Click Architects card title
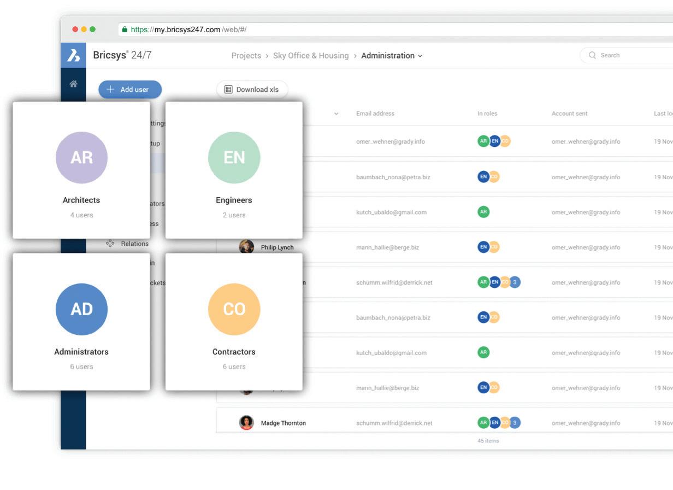Screen dimensions: 673x490 point(81,200)
